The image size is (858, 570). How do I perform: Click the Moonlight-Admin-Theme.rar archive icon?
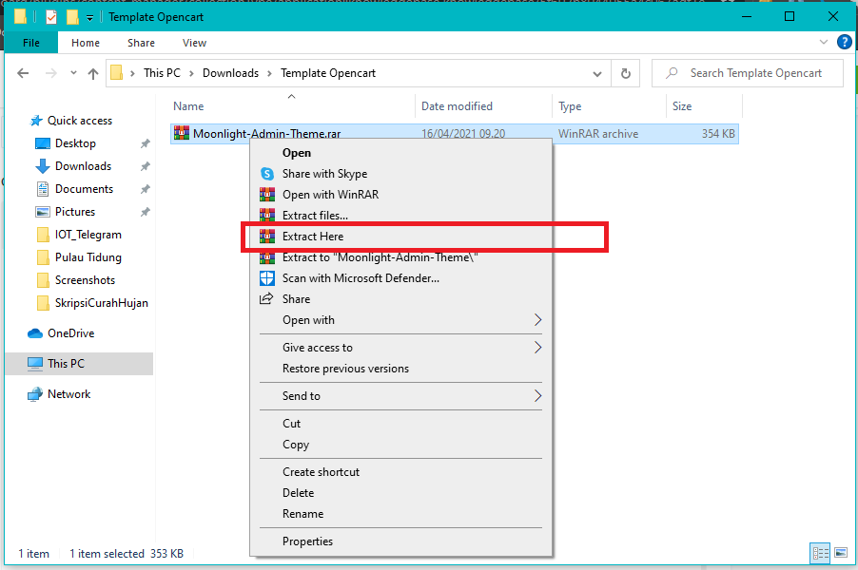(182, 134)
